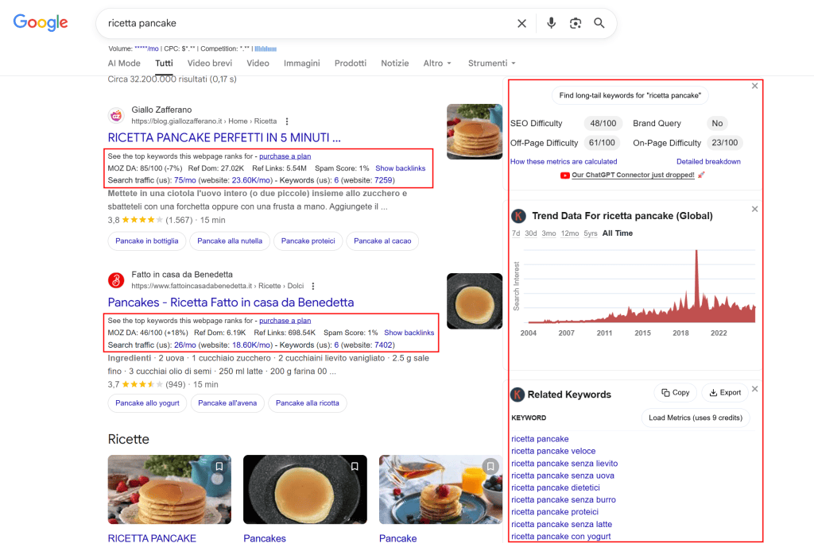Image resolution: width=814 pixels, height=543 pixels.
Task: Click Keywords Everywhere icon beside Related Keywords
Action: pyautogui.click(x=517, y=395)
